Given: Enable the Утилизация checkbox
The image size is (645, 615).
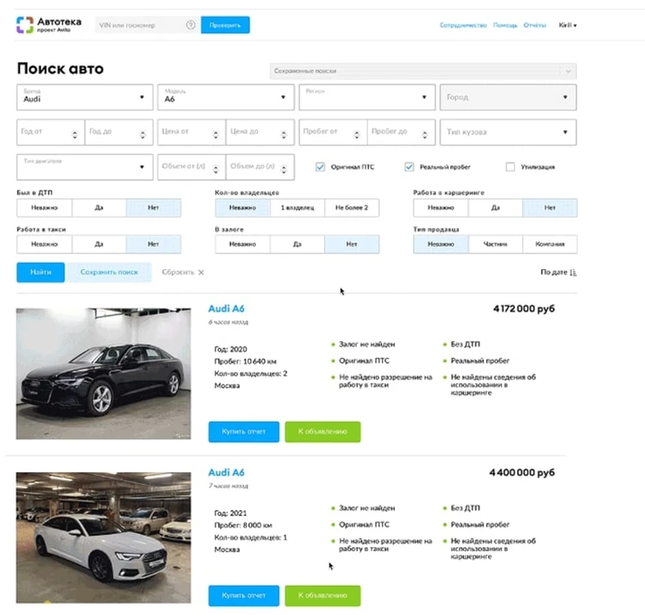Looking at the screenshot, I should click(x=511, y=167).
